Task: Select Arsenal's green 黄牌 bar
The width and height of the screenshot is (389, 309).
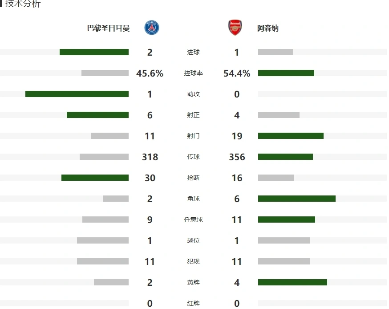Action: coord(292,282)
